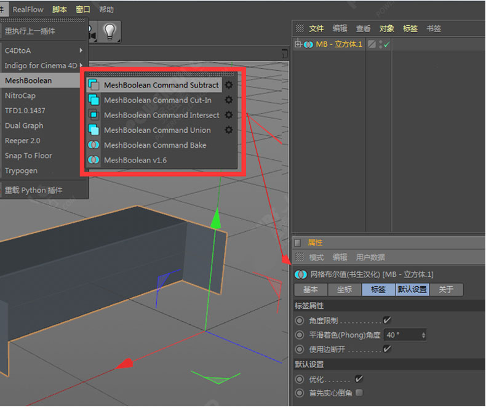486x414 pixels.
Task: Open settings gear for Command Union
Action: coord(229,130)
